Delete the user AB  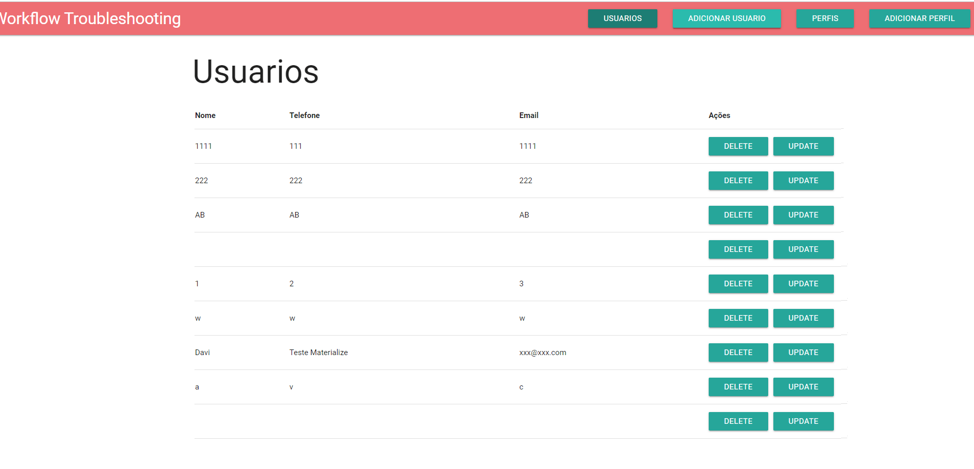[738, 214]
